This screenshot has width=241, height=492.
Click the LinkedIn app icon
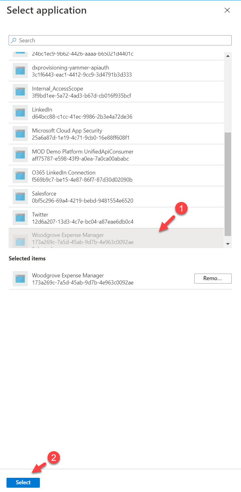click(20, 113)
